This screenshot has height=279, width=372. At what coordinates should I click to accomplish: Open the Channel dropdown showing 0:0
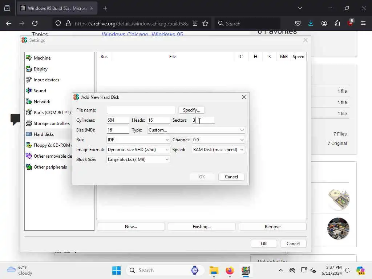(218, 140)
